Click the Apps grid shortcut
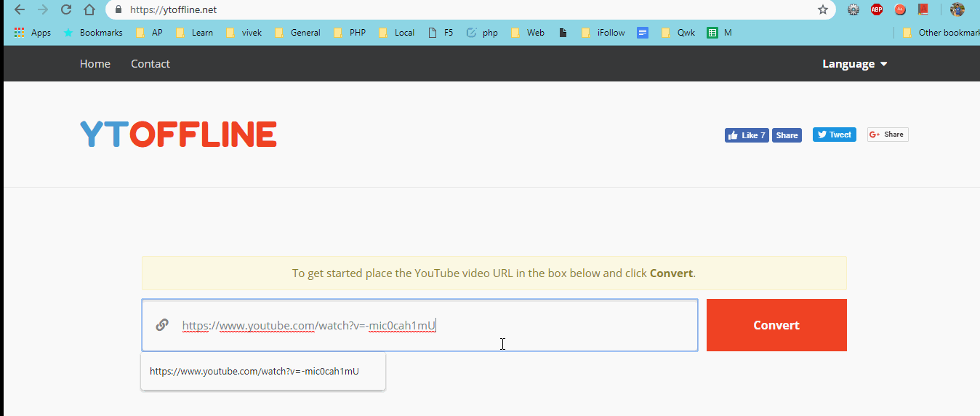 [32, 33]
